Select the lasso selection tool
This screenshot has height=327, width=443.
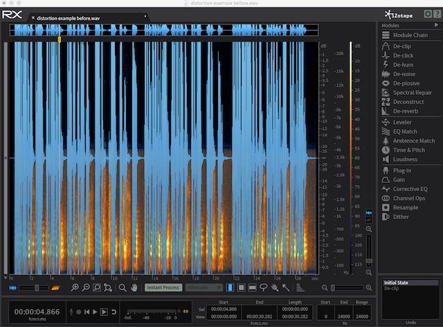point(264,288)
